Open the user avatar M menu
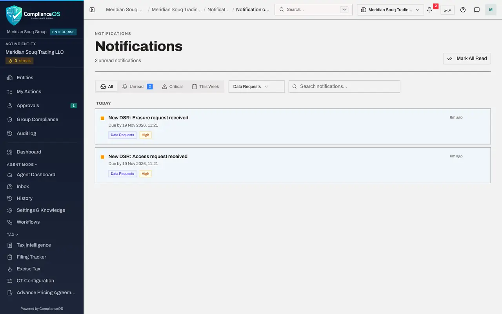This screenshot has height=314, width=502. coord(491,10)
